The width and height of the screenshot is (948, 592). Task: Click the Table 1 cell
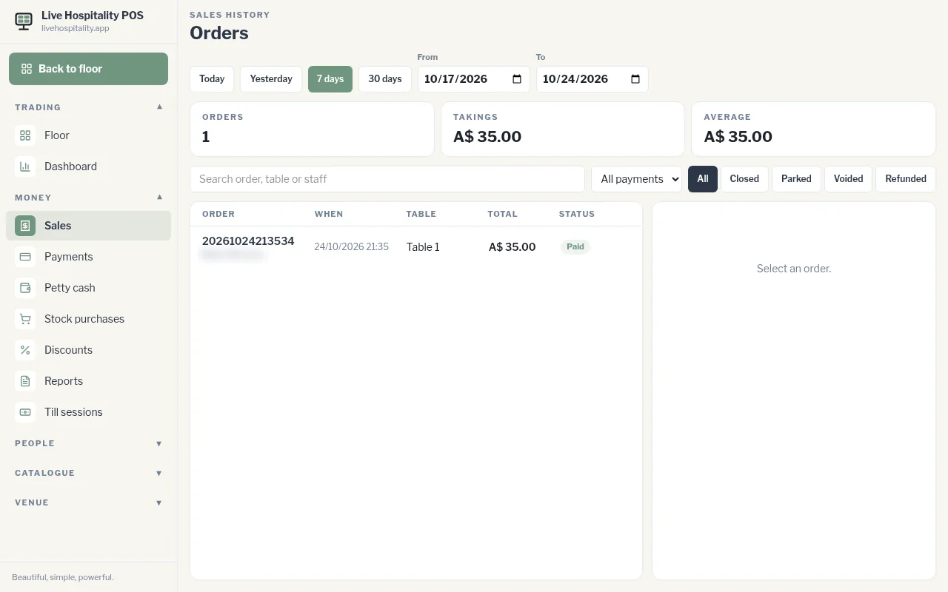coord(423,247)
